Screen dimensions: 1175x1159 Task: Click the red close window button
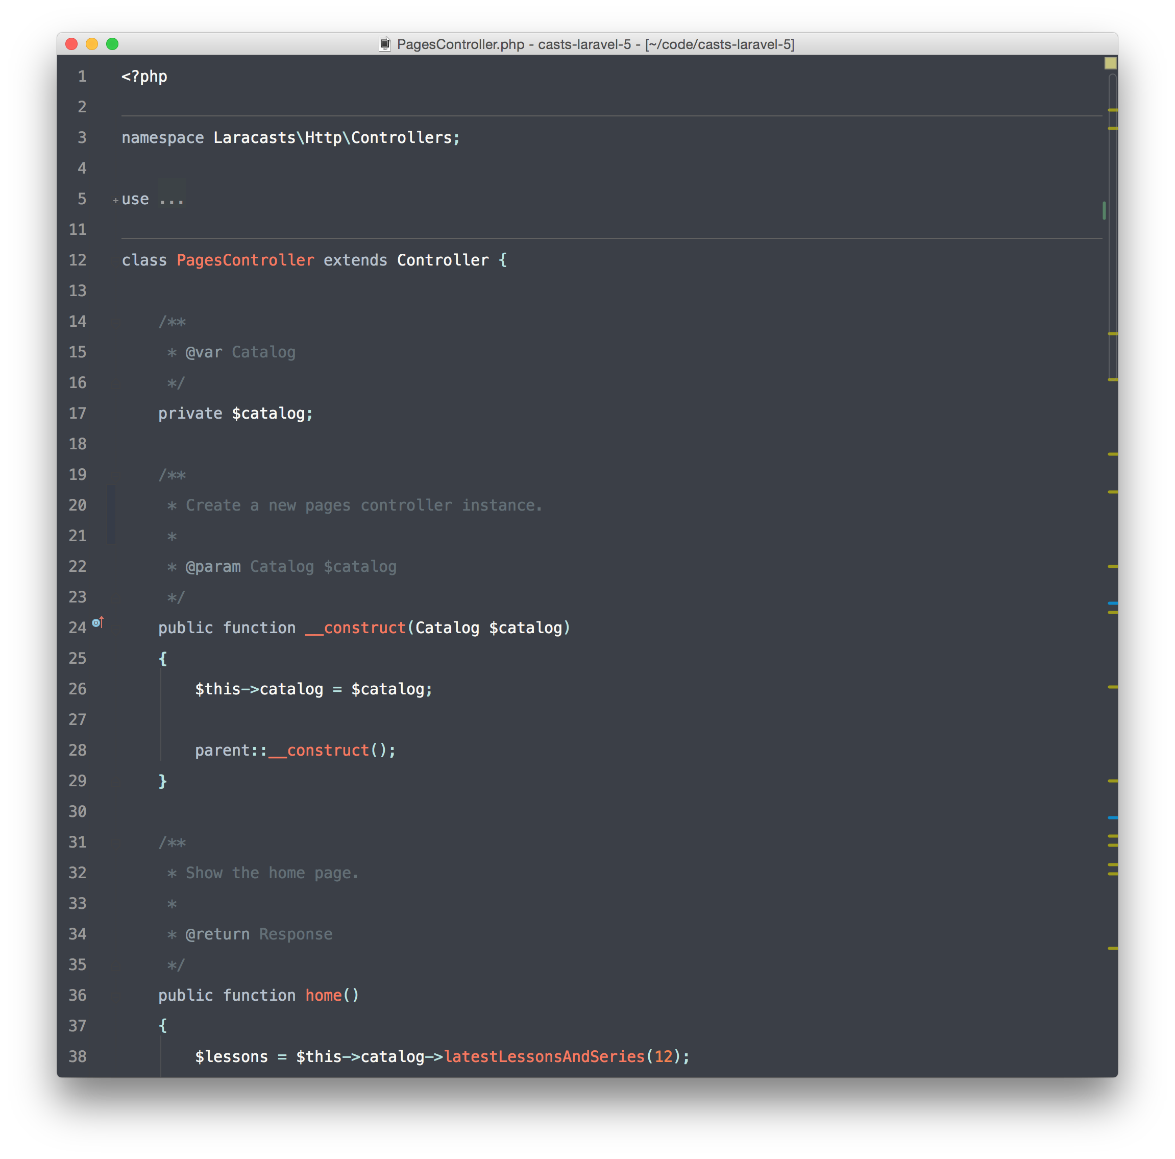point(72,44)
